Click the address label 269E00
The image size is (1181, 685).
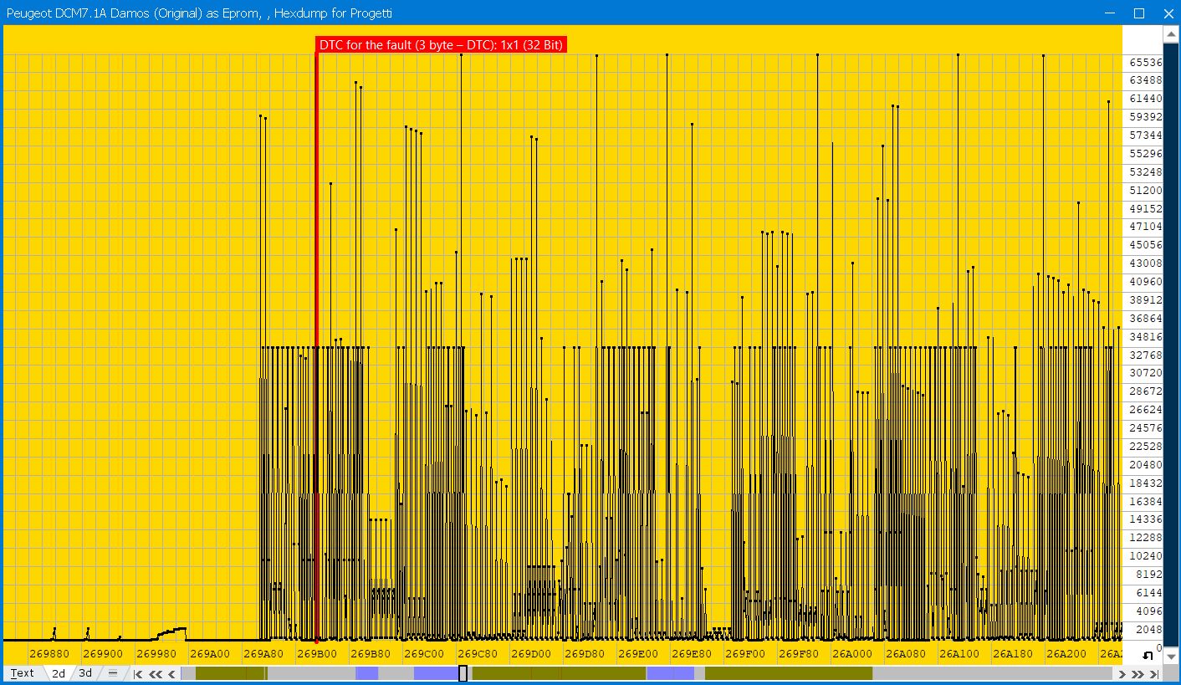tap(638, 653)
